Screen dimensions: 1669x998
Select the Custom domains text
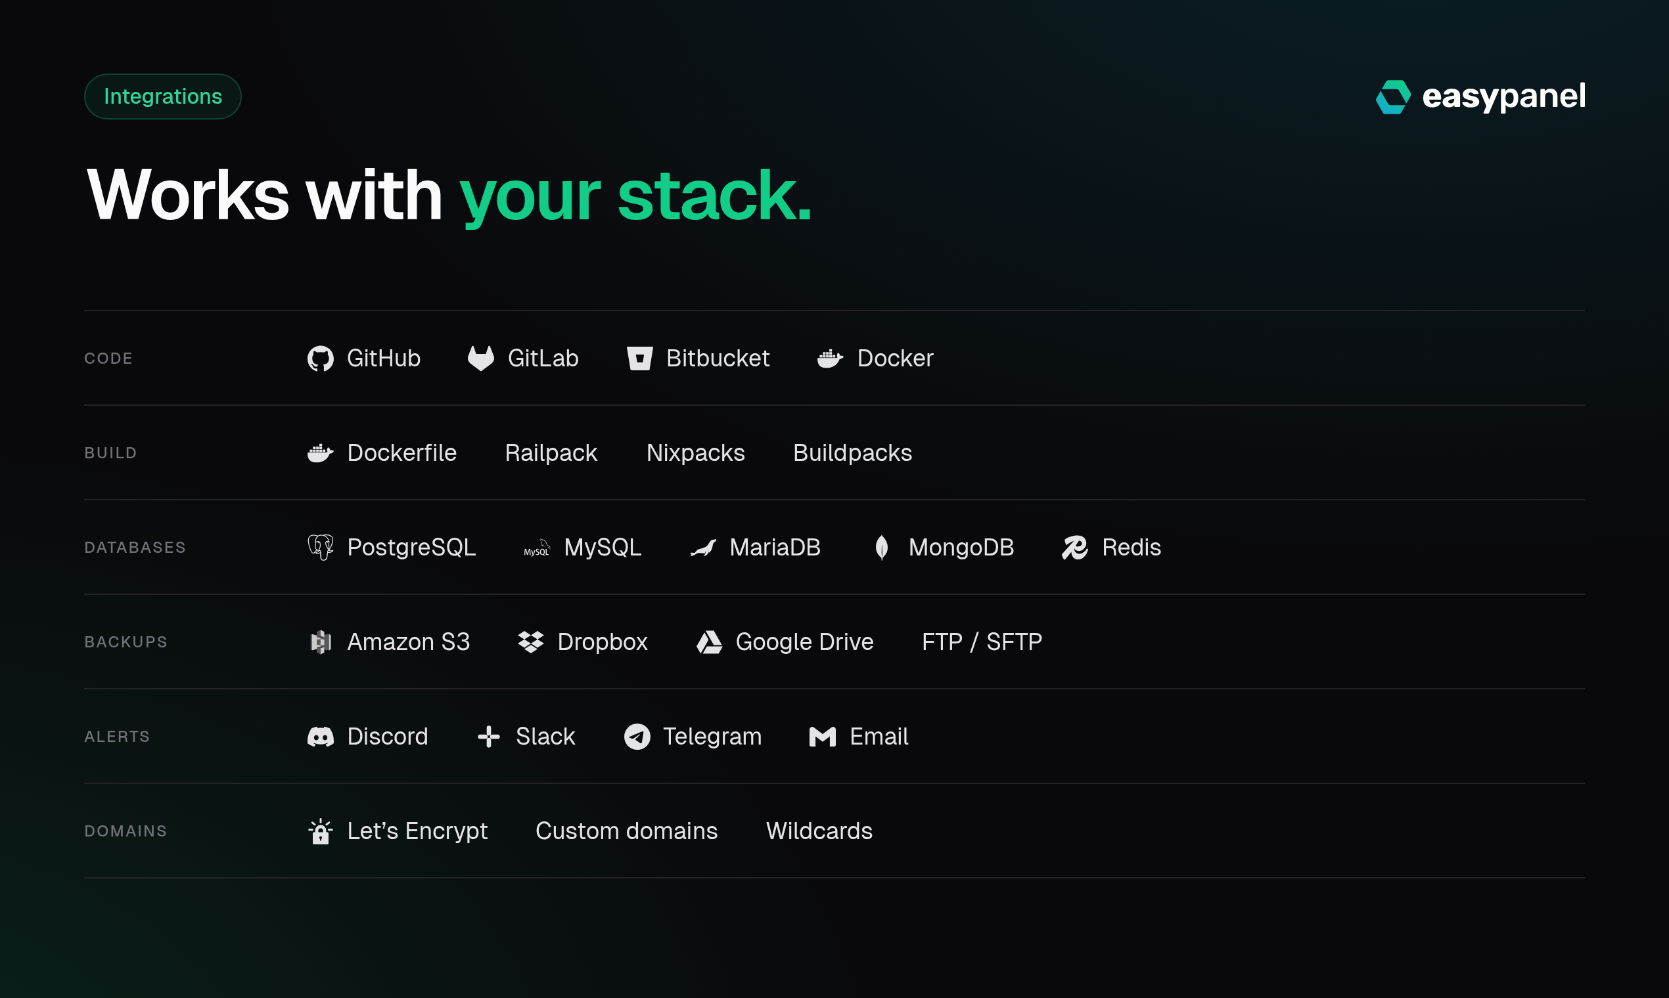[x=627, y=831]
